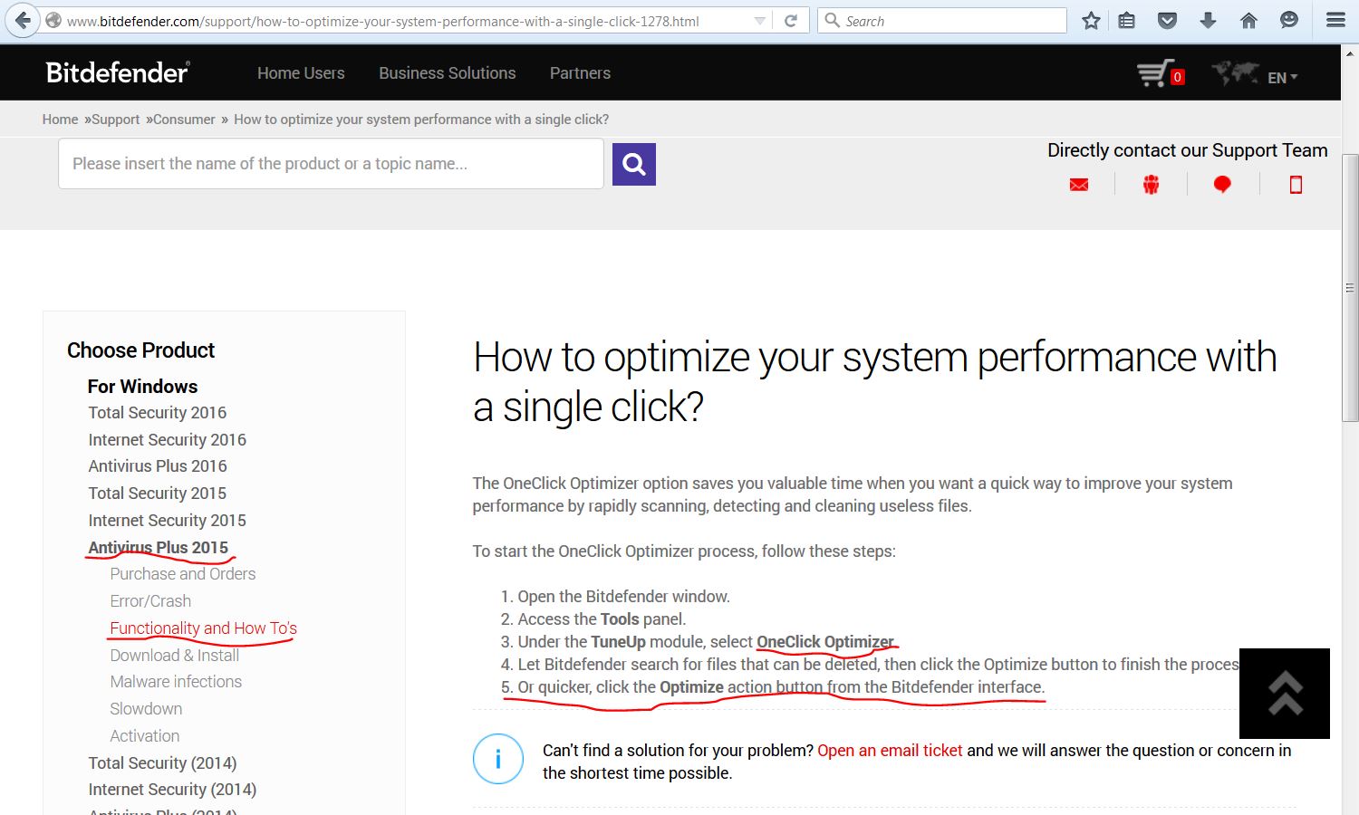Click the blue info circle icon
Screen dimensions: 1359x815
498,759
